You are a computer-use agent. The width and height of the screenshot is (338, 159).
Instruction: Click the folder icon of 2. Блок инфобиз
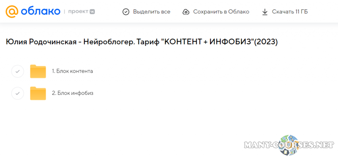[38, 93]
